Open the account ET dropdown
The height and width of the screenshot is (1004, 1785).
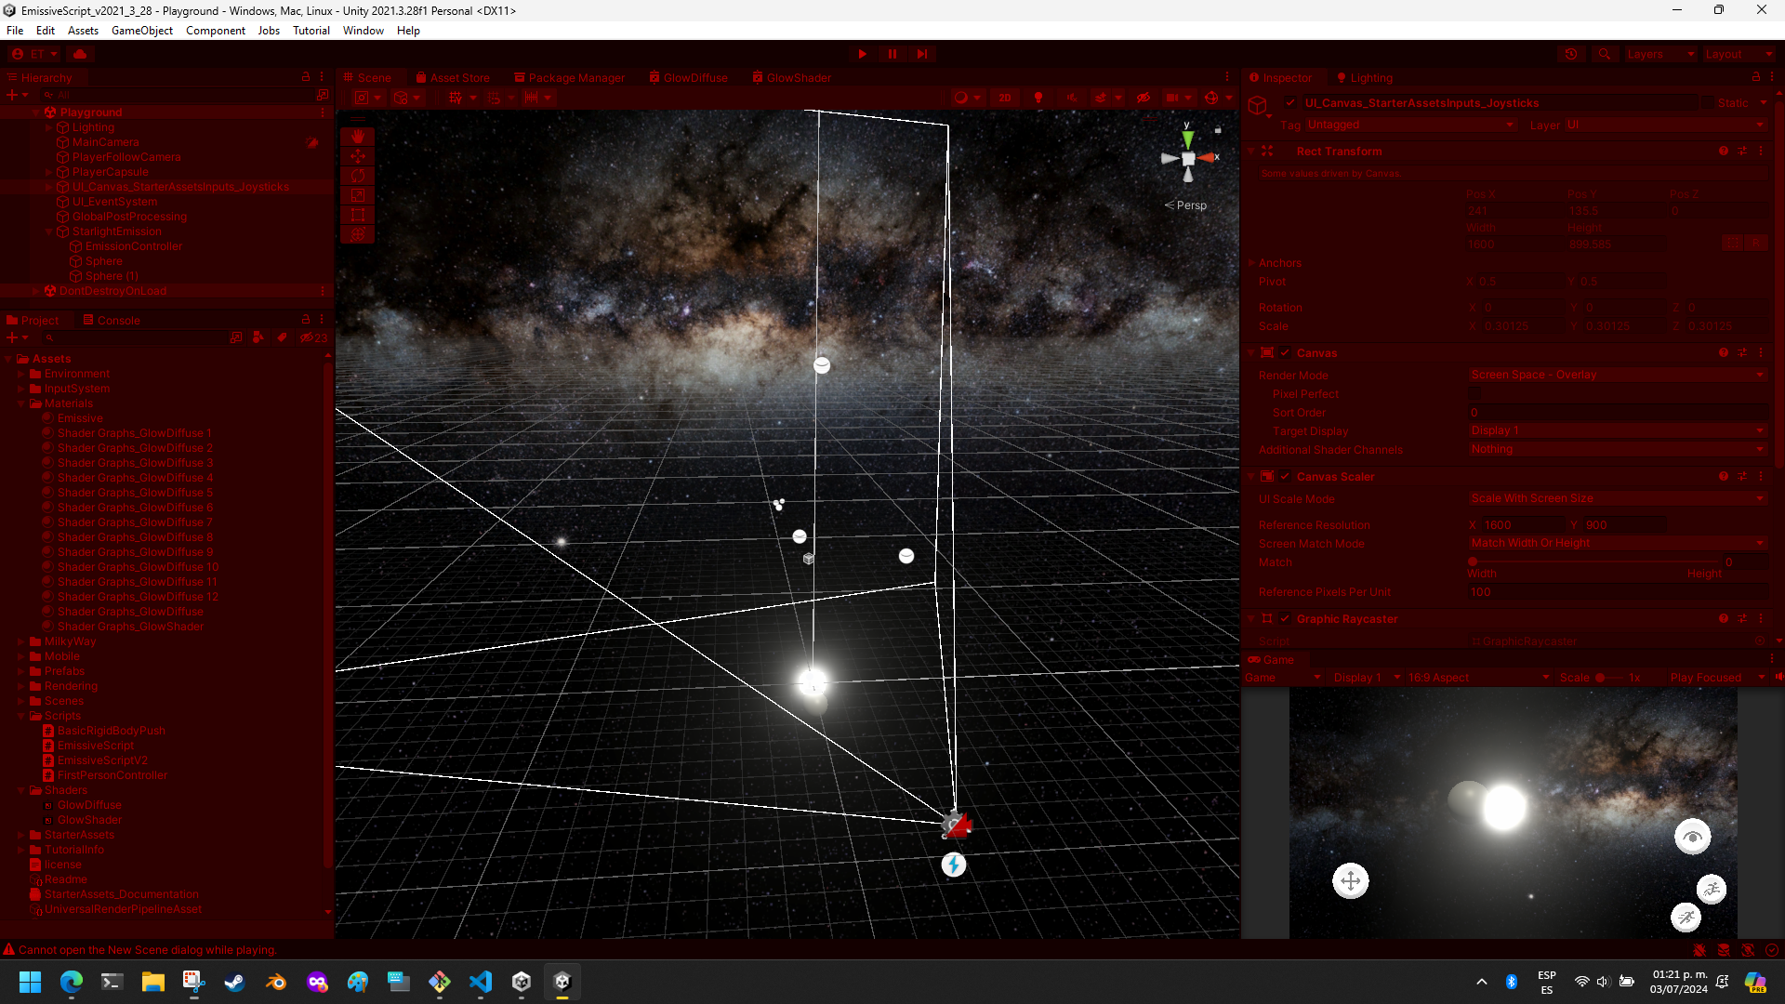coord(35,54)
